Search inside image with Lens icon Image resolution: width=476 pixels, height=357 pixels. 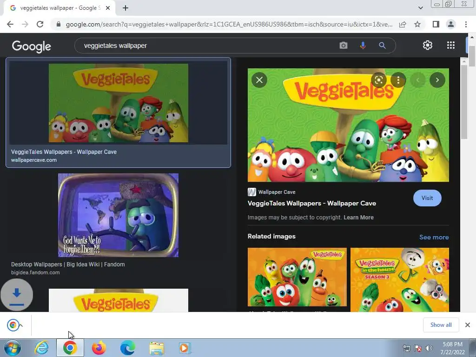tap(378, 80)
